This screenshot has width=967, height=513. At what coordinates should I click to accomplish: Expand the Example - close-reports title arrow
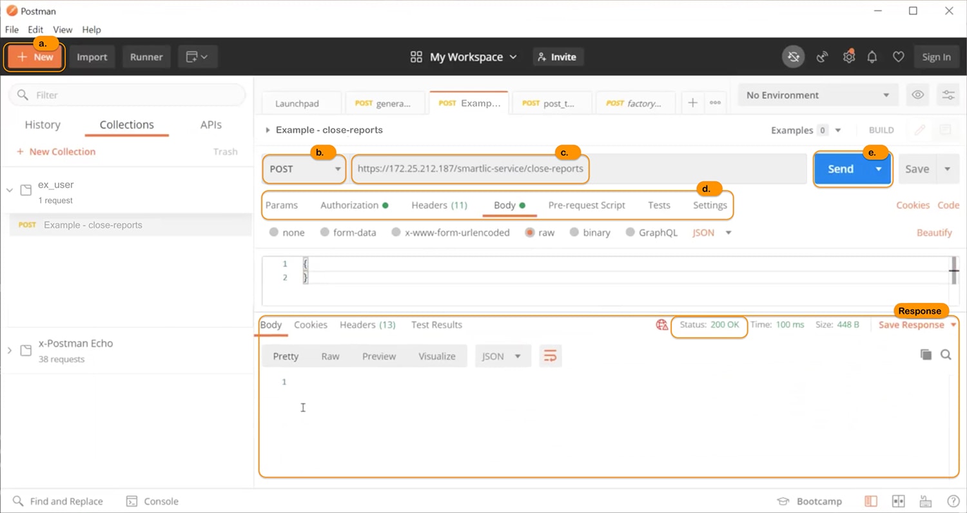(x=268, y=130)
